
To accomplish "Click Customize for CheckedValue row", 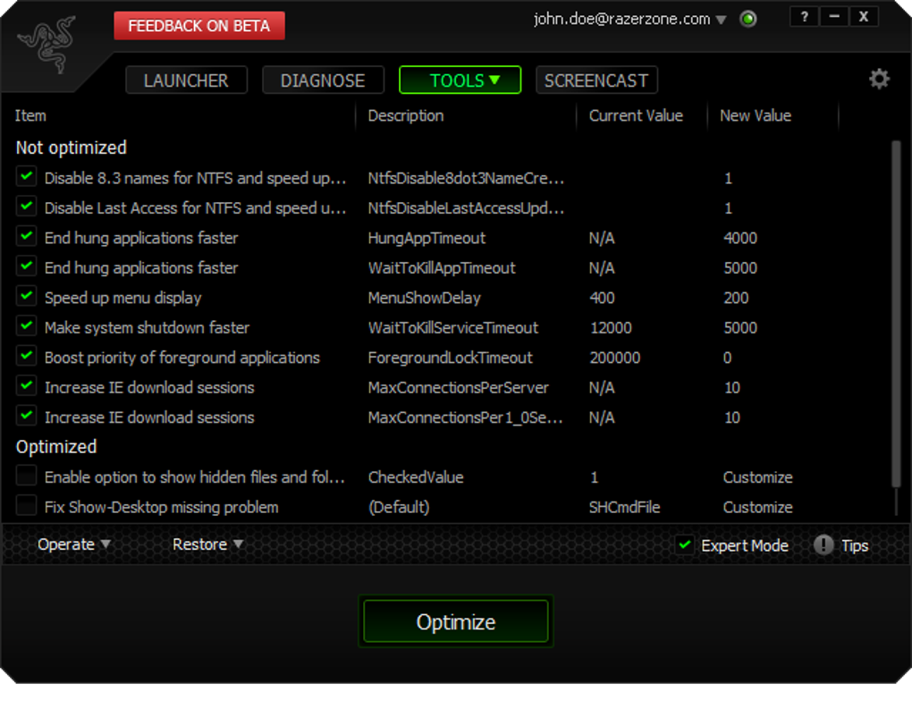I will click(x=757, y=477).
